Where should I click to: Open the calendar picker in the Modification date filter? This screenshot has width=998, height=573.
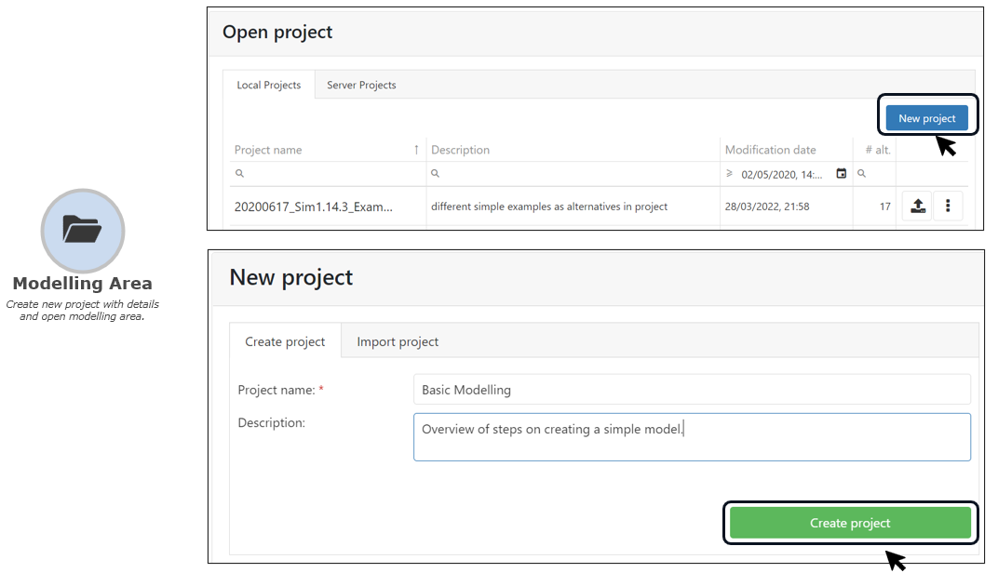pos(842,174)
